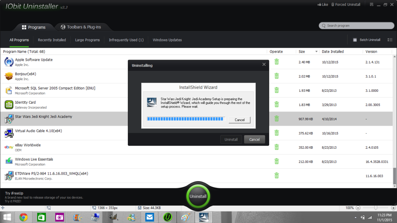Click the search magnifier icon
The height and width of the screenshot is (223, 397).
(x=324, y=26)
